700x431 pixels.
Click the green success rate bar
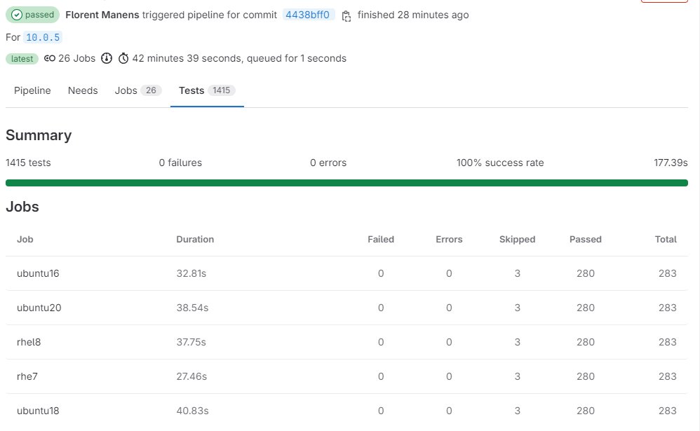pos(346,183)
